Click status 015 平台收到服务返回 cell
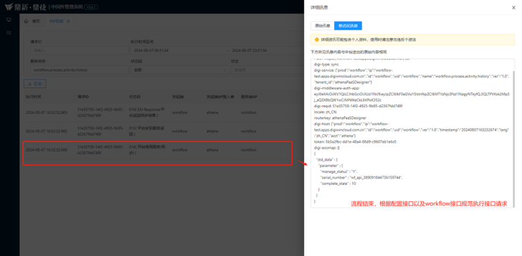Image resolution: width=522 pixels, height=256 pixels. pos(147,132)
